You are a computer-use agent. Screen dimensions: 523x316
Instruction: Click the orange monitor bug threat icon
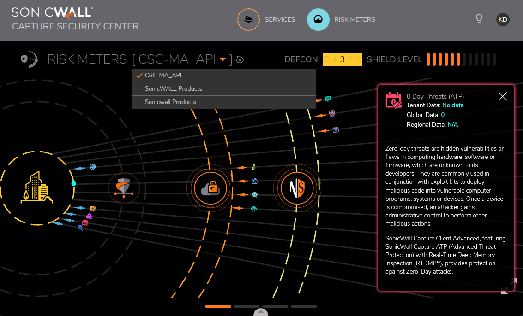tap(92, 209)
